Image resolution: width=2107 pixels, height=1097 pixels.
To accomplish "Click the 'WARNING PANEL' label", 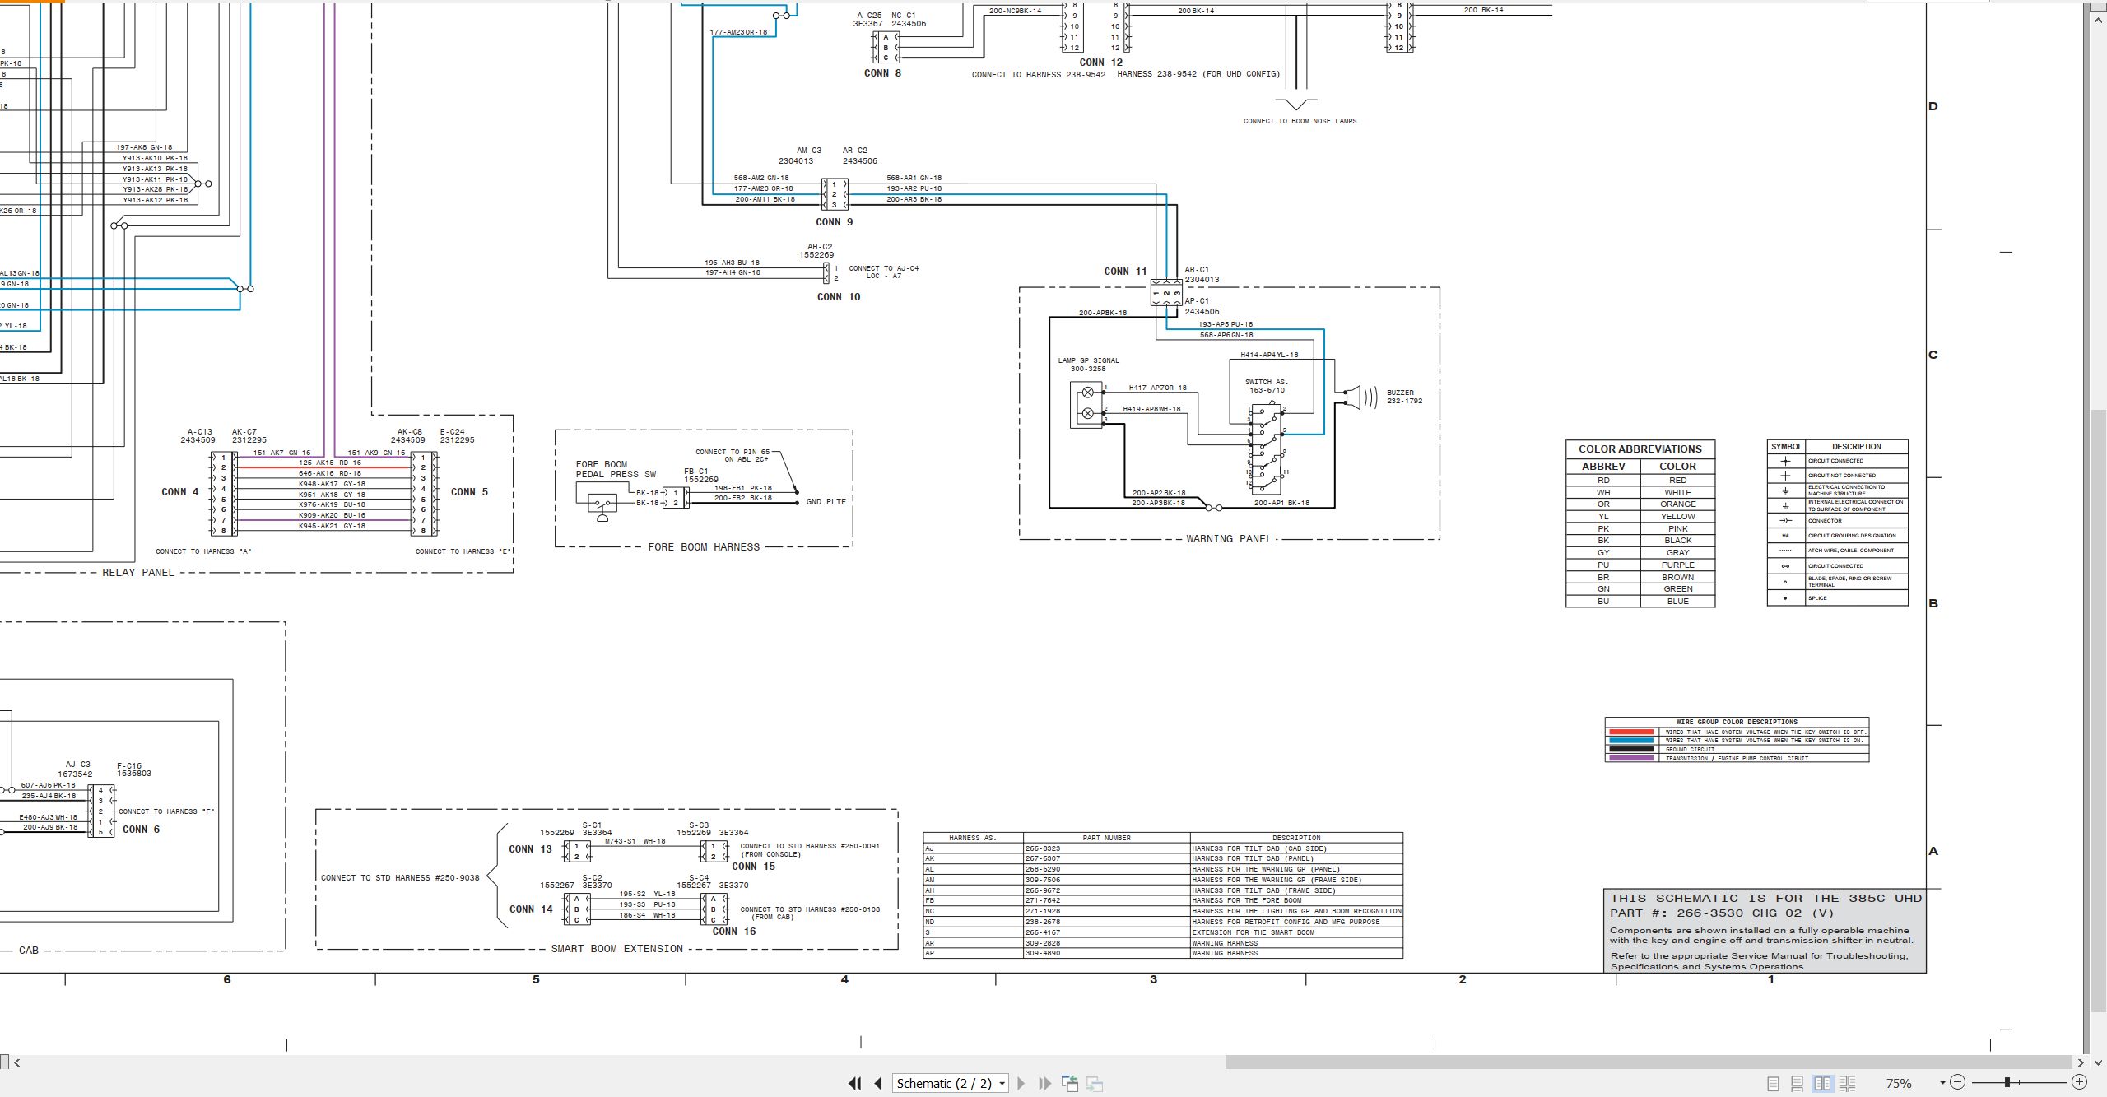I will pos(1229,539).
